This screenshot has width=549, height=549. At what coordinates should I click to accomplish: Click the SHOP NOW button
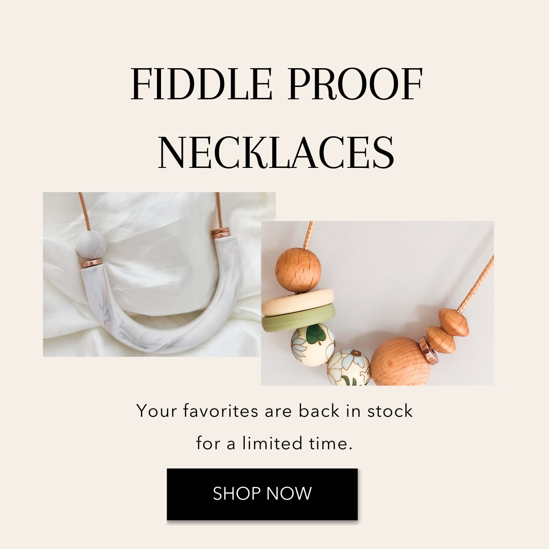[x=262, y=494]
